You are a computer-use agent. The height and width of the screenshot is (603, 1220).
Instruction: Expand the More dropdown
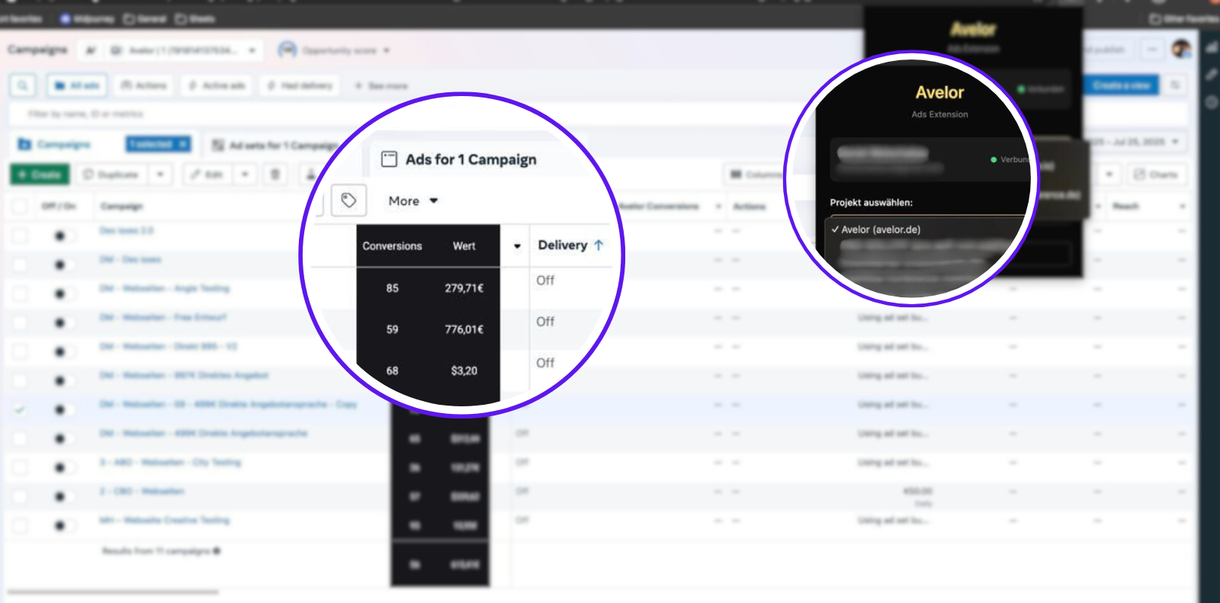(413, 201)
